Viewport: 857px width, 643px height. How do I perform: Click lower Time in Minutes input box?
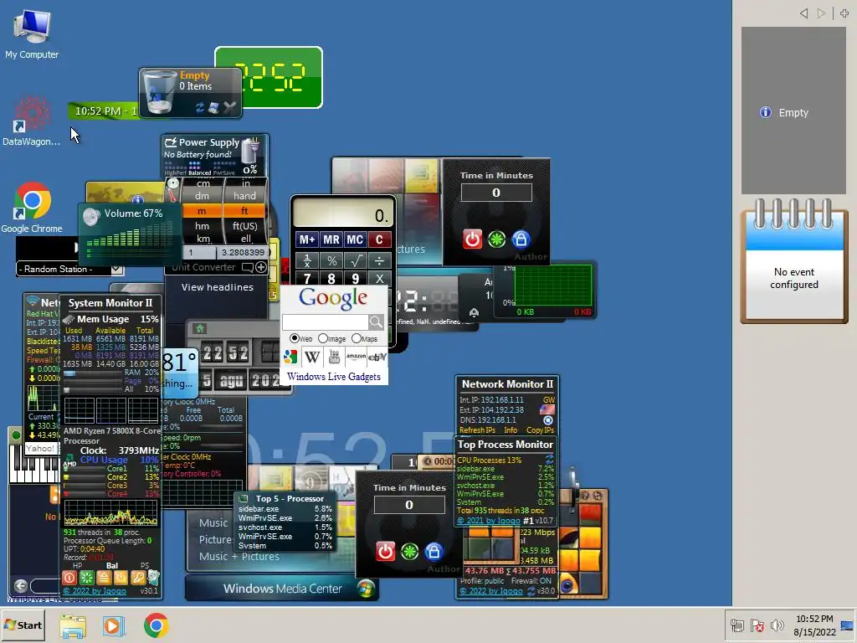pos(409,505)
